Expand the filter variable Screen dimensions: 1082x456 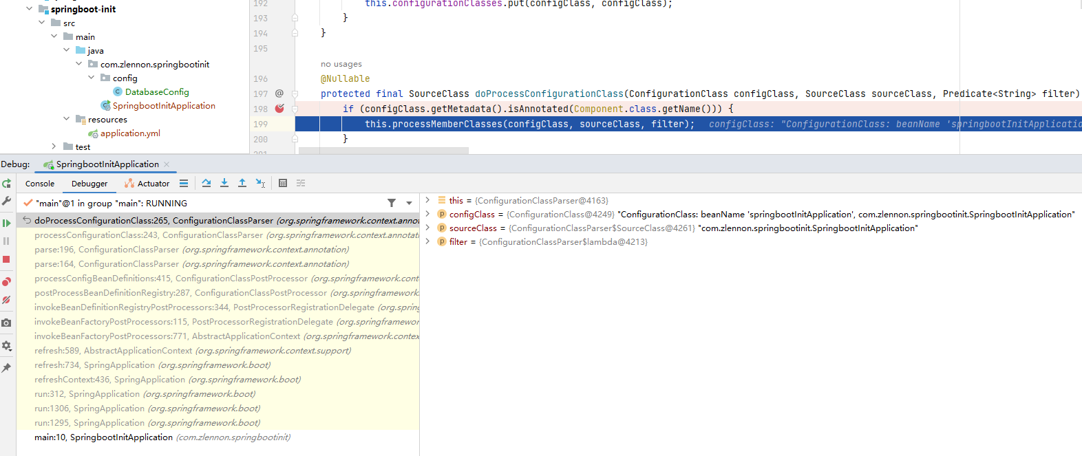(427, 241)
